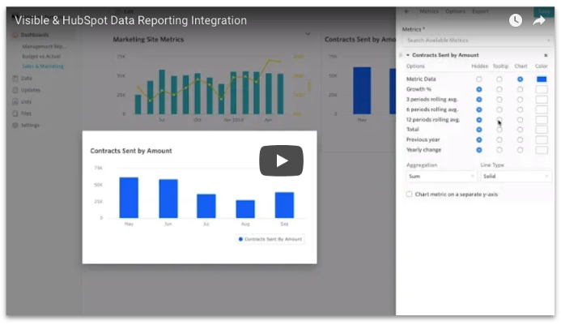Select Tooltip radio for Yearly change

pyautogui.click(x=499, y=150)
